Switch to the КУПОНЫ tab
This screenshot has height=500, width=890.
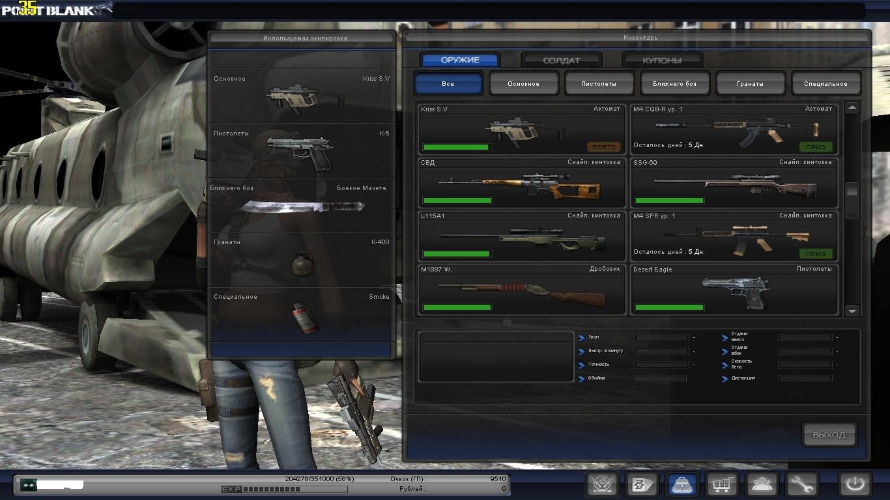click(662, 60)
